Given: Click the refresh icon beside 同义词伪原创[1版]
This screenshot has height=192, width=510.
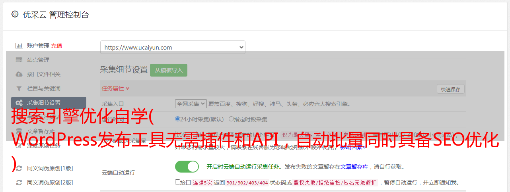Looking at the screenshot, I should click(19, 168).
